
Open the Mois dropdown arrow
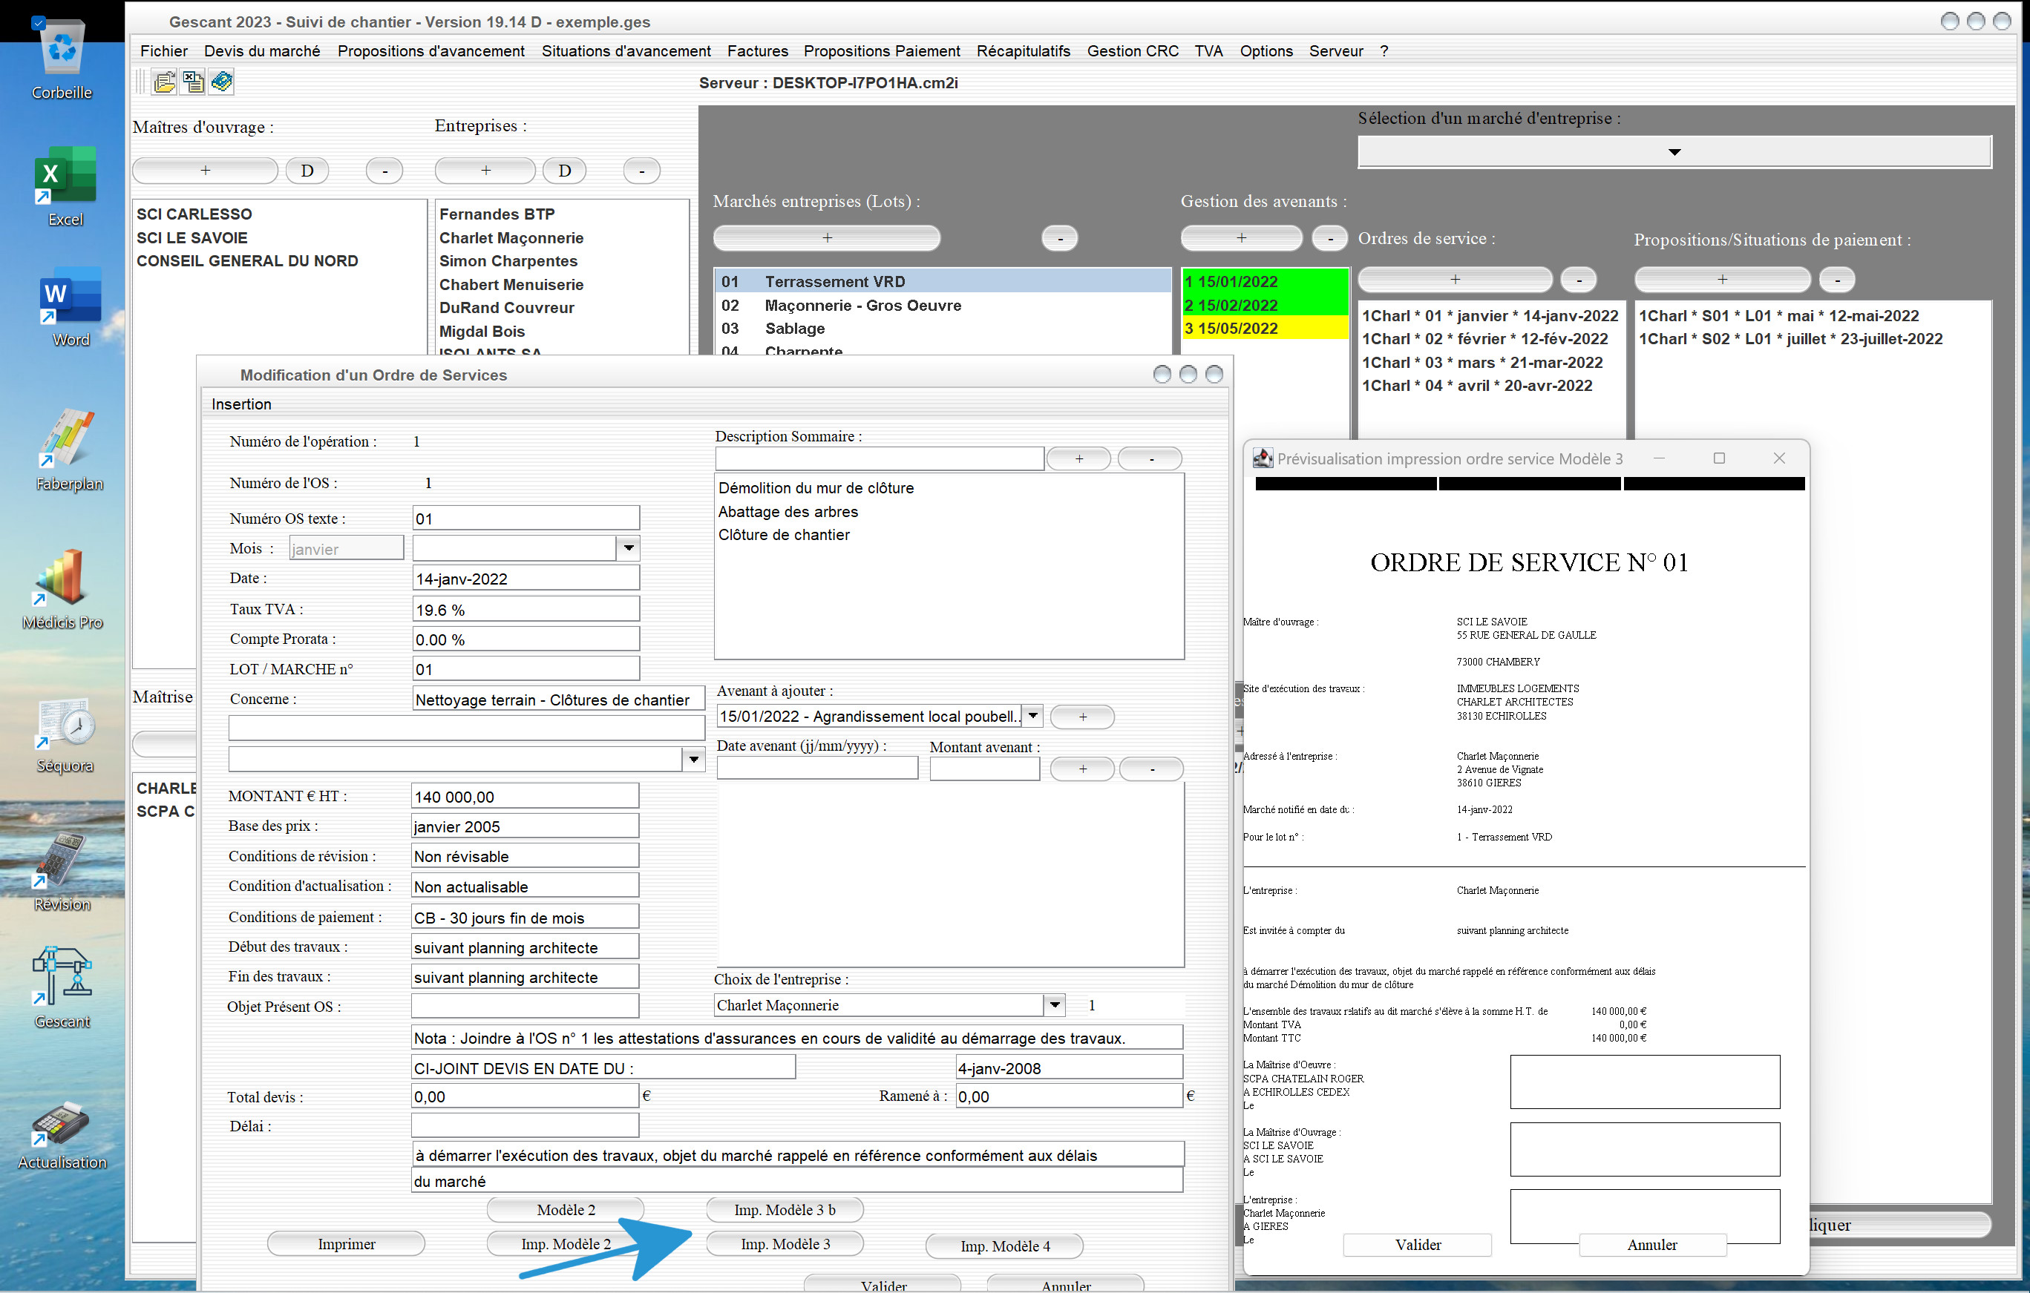[628, 548]
